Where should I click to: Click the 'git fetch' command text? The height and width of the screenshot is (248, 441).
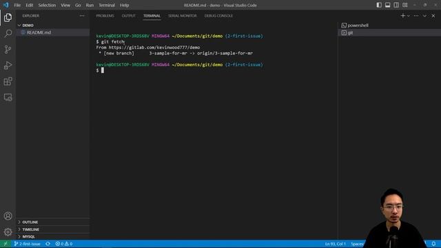[113, 41]
